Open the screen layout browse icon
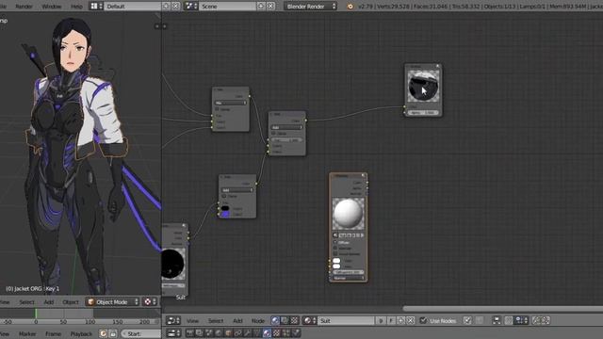Image resolution: width=603 pixels, height=339 pixels. click(x=96, y=7)
